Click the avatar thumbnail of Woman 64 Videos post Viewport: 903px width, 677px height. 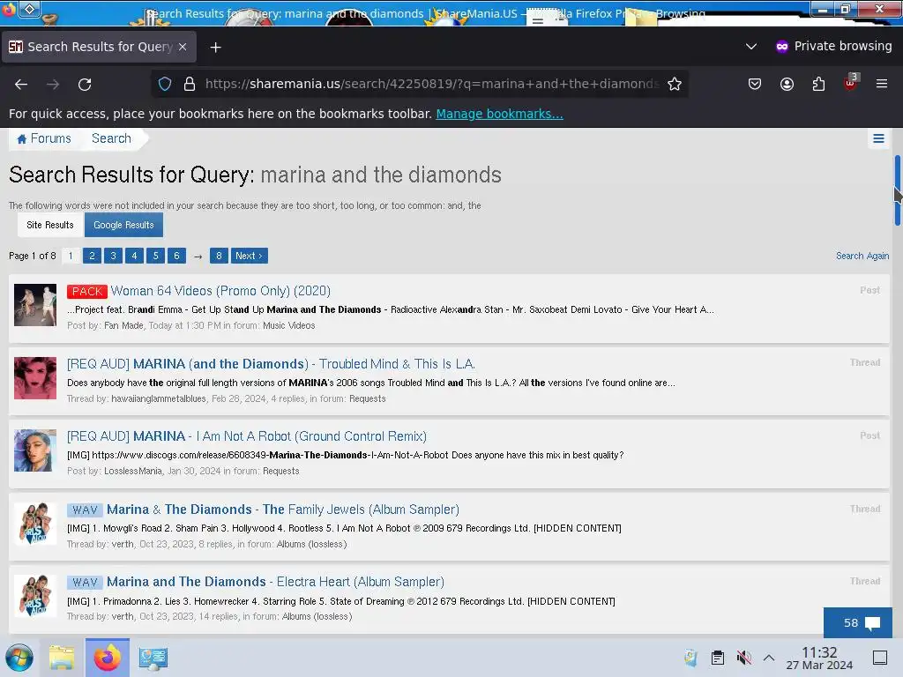(35, 305)
